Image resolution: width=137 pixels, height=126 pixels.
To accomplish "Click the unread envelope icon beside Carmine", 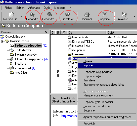I will tap(70, 54).
